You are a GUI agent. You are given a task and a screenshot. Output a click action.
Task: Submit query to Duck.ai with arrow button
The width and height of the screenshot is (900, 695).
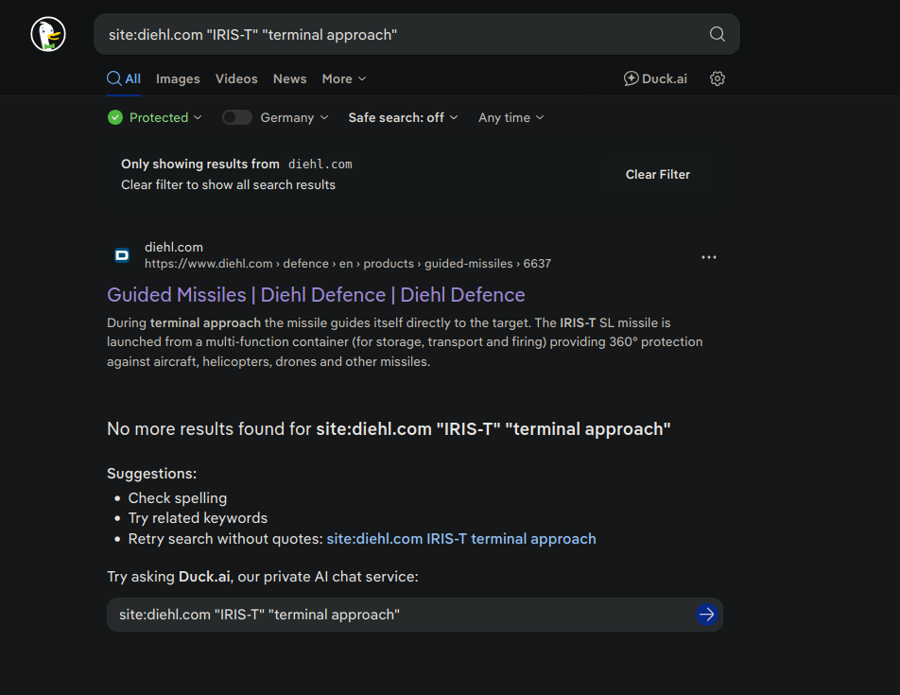(706, 615)
